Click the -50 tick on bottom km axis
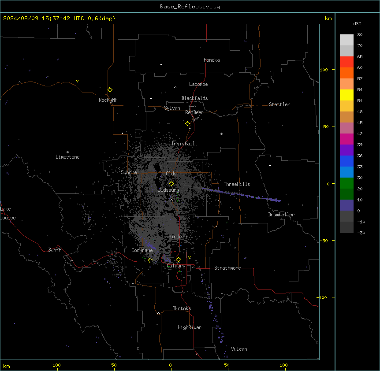This screenshot has height=371, width=380. [x=112, y=365]
